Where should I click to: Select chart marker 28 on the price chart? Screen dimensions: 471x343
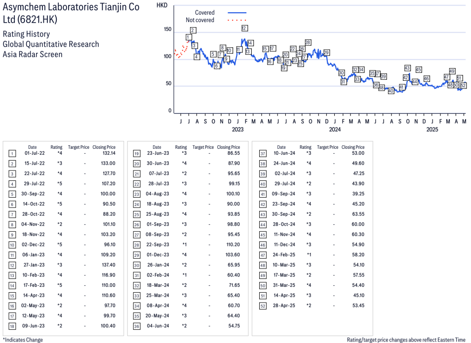[x=308, y=42]
